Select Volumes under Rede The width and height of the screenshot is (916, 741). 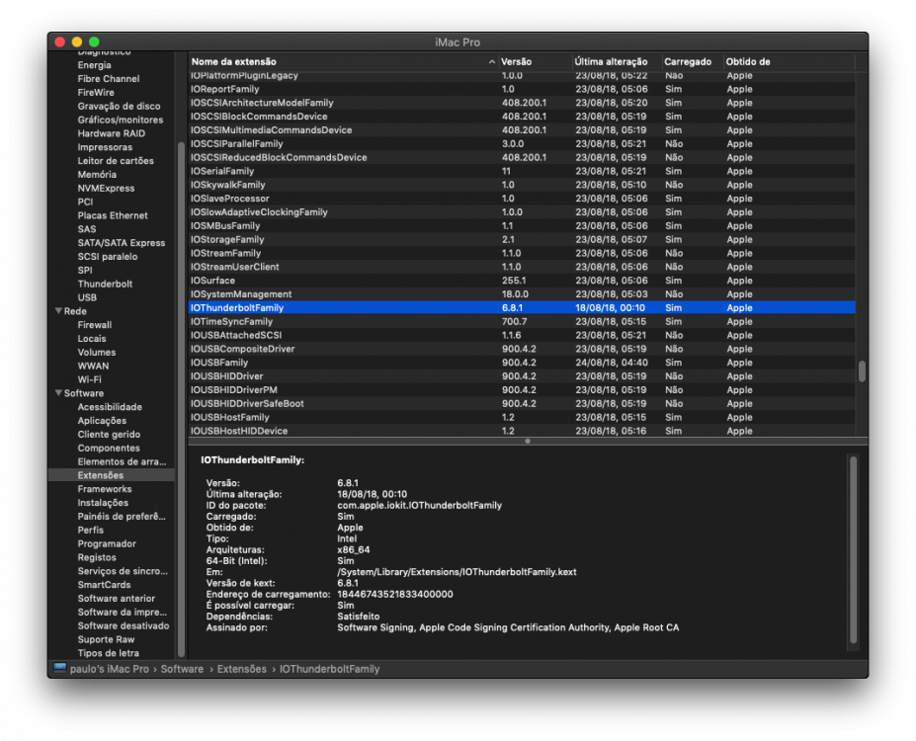[x=97, y=352]
